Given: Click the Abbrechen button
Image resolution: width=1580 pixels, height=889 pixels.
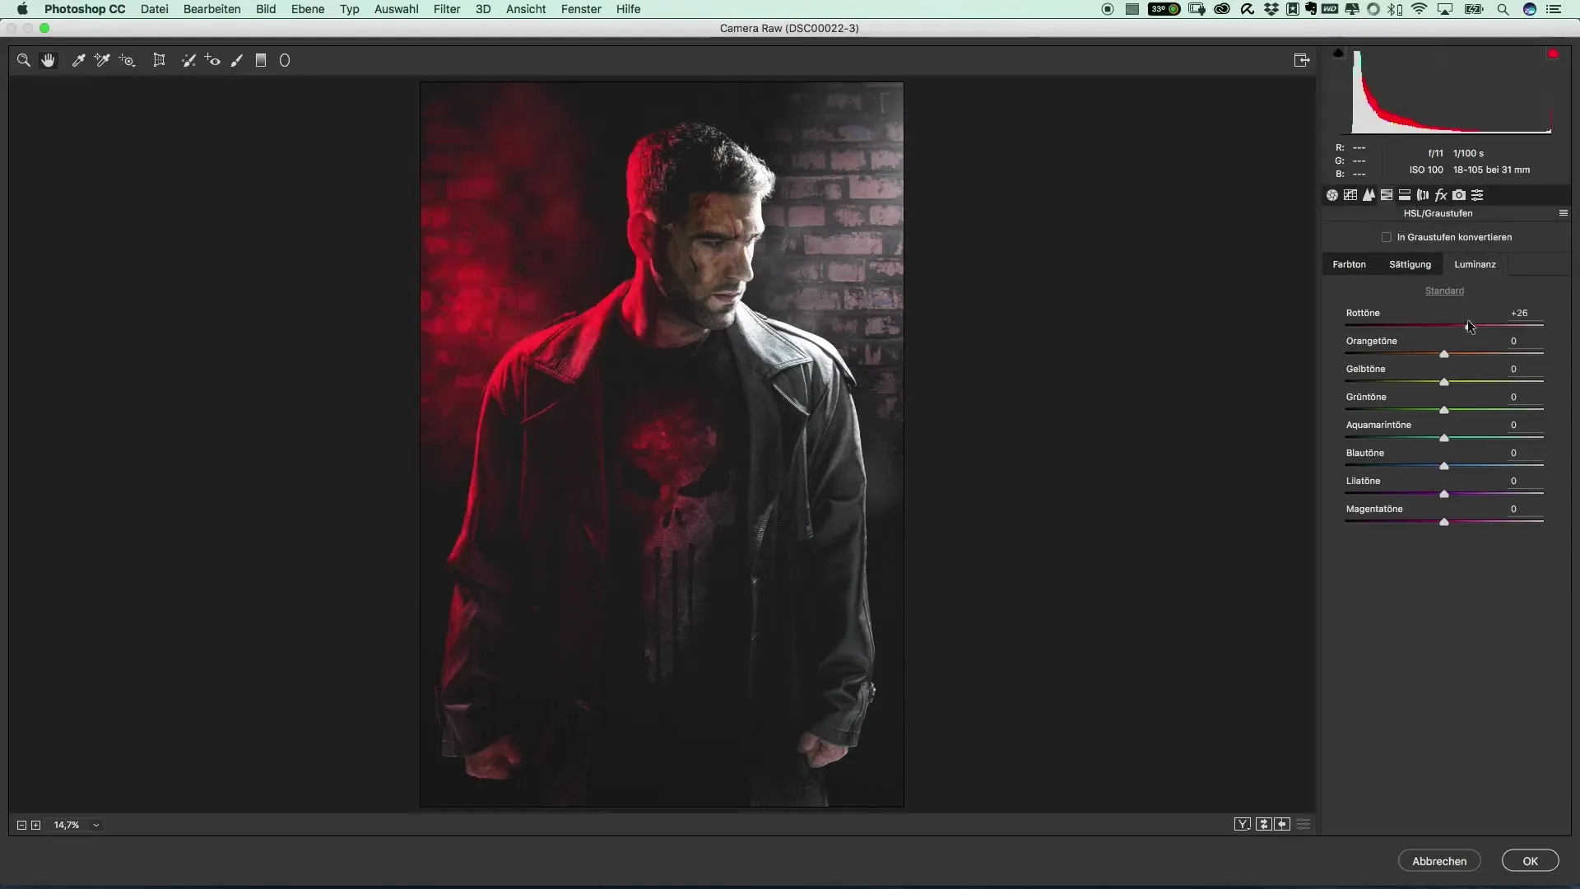Looking at the screenshot, I should 1439,861.
